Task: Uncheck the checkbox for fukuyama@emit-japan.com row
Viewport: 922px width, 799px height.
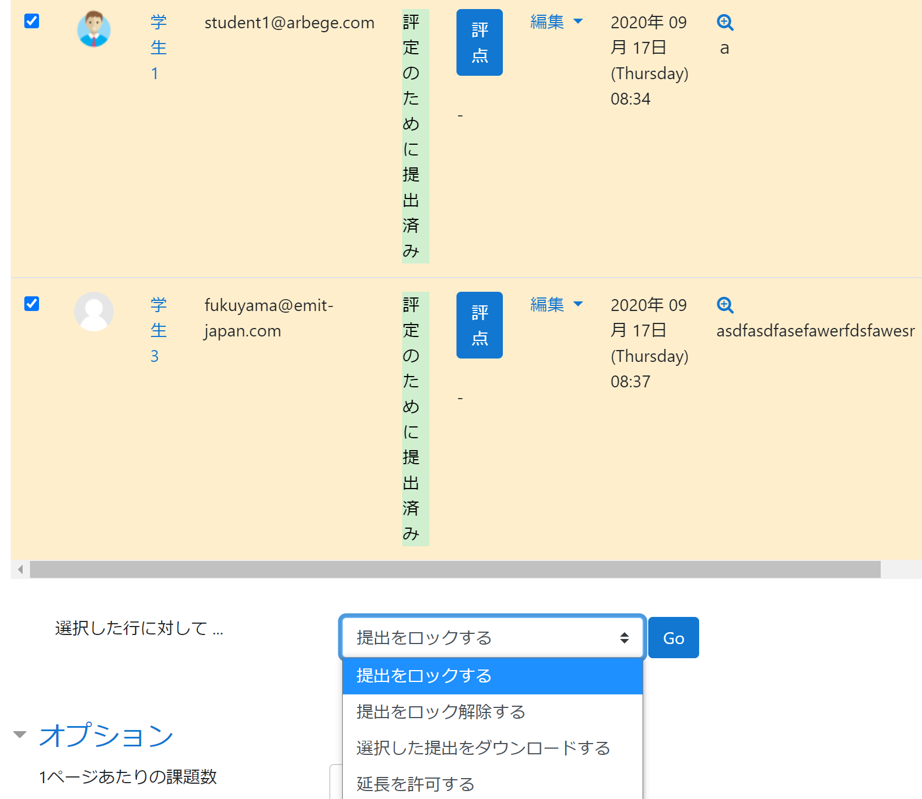Action: pyautogui.click(x=32, y=304)
